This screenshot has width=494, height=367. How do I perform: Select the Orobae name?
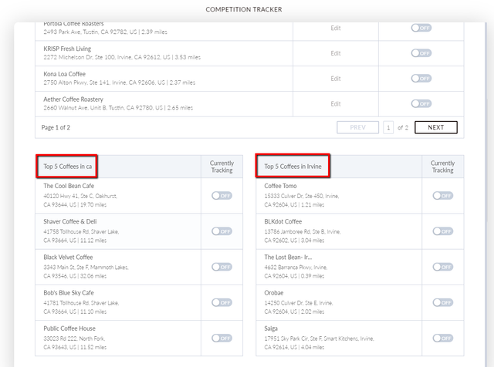[274, 293]
